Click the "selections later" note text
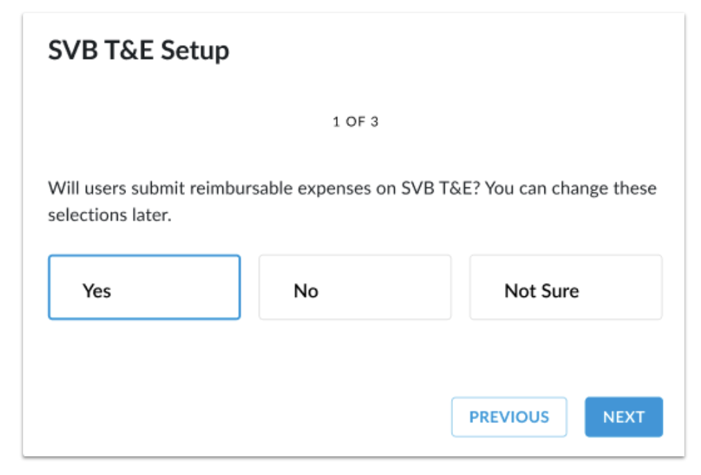Viewport: 701px width, 475px height. pos(109,215)
